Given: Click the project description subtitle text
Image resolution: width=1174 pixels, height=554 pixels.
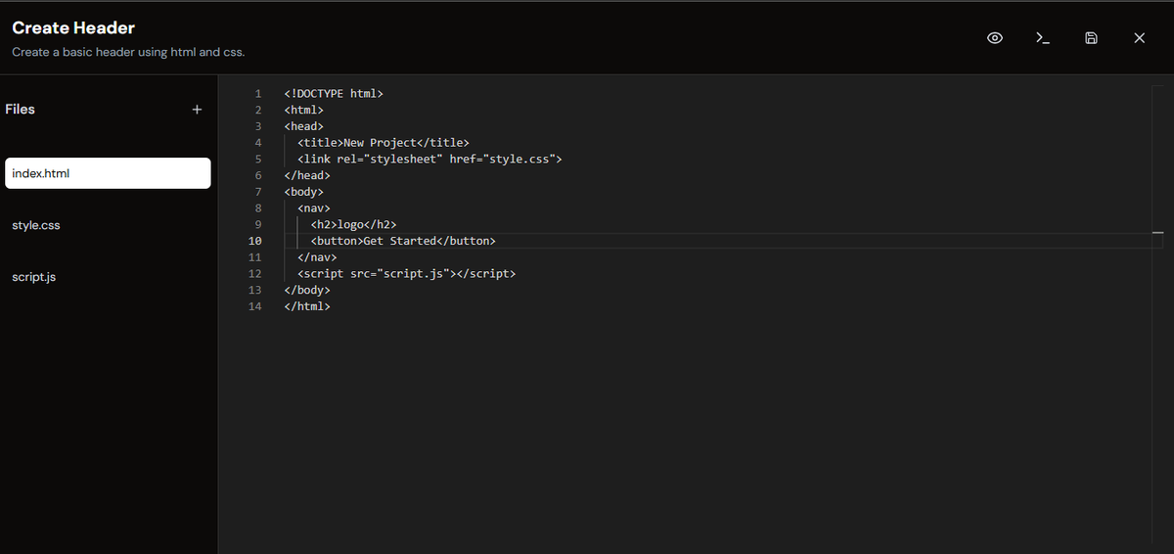Looking at the screenshot, I should coord(128,52).
